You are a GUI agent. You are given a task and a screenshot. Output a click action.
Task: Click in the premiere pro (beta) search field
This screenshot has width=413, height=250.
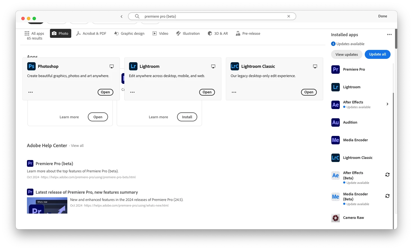point(212,16)
